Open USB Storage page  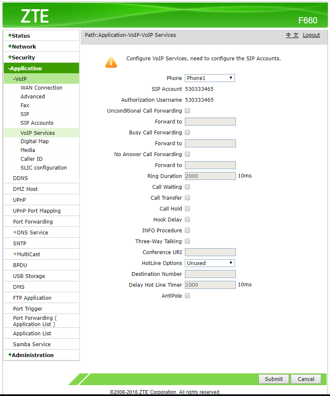click(29, 276)
